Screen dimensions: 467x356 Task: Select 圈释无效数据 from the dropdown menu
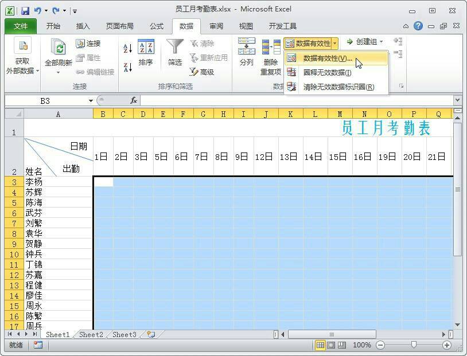(x=327, y=72)
